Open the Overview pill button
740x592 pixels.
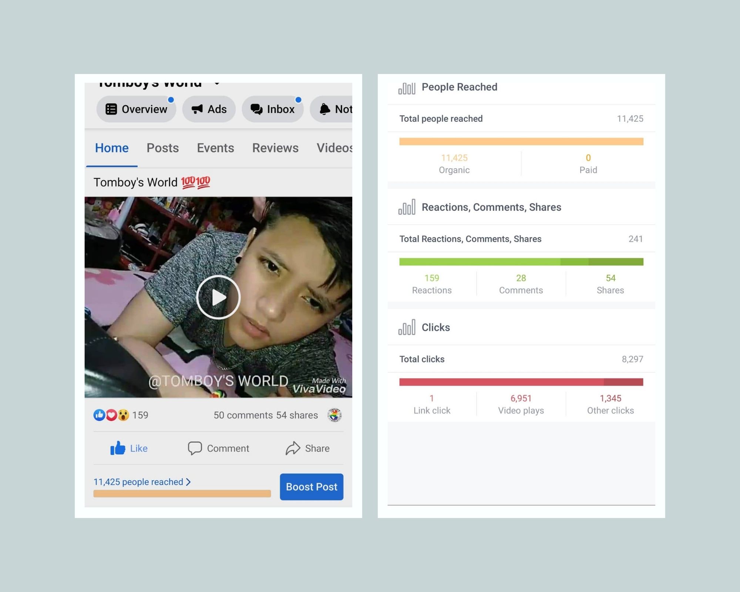(x=136, y=109)
